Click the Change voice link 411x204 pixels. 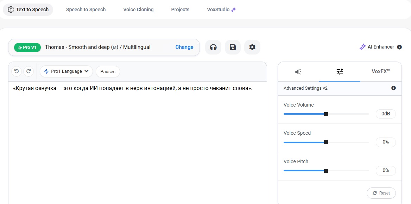coord(184,47)
